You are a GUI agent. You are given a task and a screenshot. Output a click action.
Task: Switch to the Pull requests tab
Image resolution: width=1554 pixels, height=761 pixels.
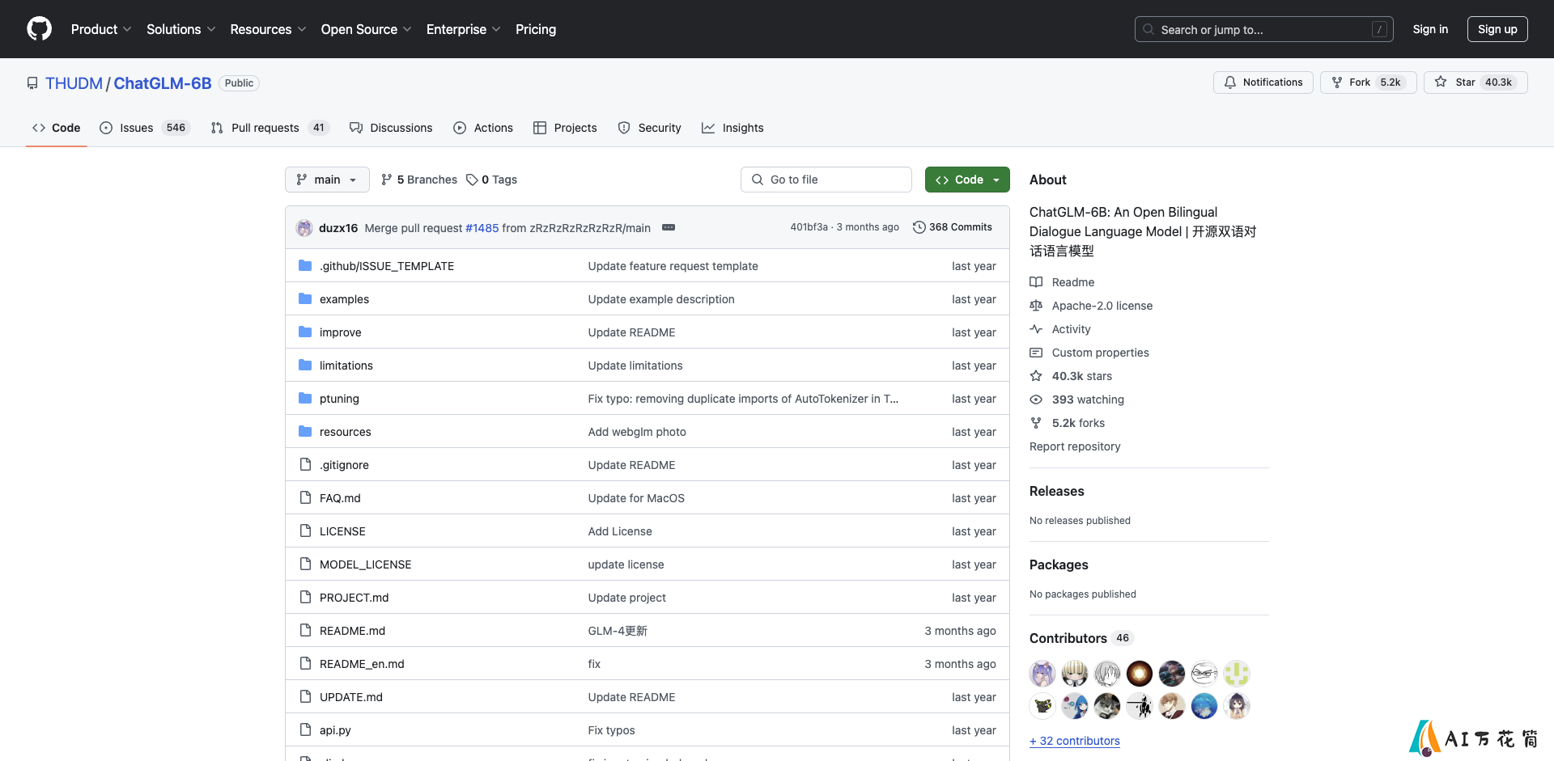pos(270,128)
